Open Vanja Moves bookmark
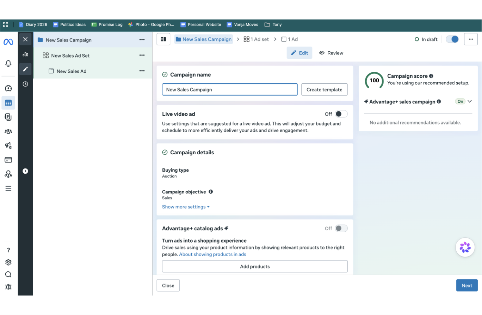Viewport: 482px width, 315px height. coord(243,25)
